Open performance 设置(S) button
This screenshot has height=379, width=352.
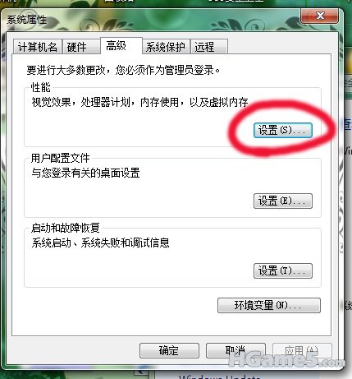pos(283,130)
